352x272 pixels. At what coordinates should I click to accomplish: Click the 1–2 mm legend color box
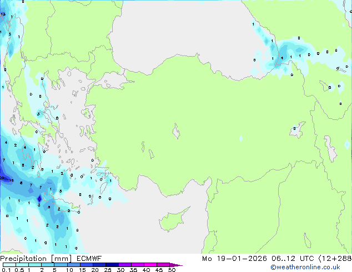(x=35, y=265)
